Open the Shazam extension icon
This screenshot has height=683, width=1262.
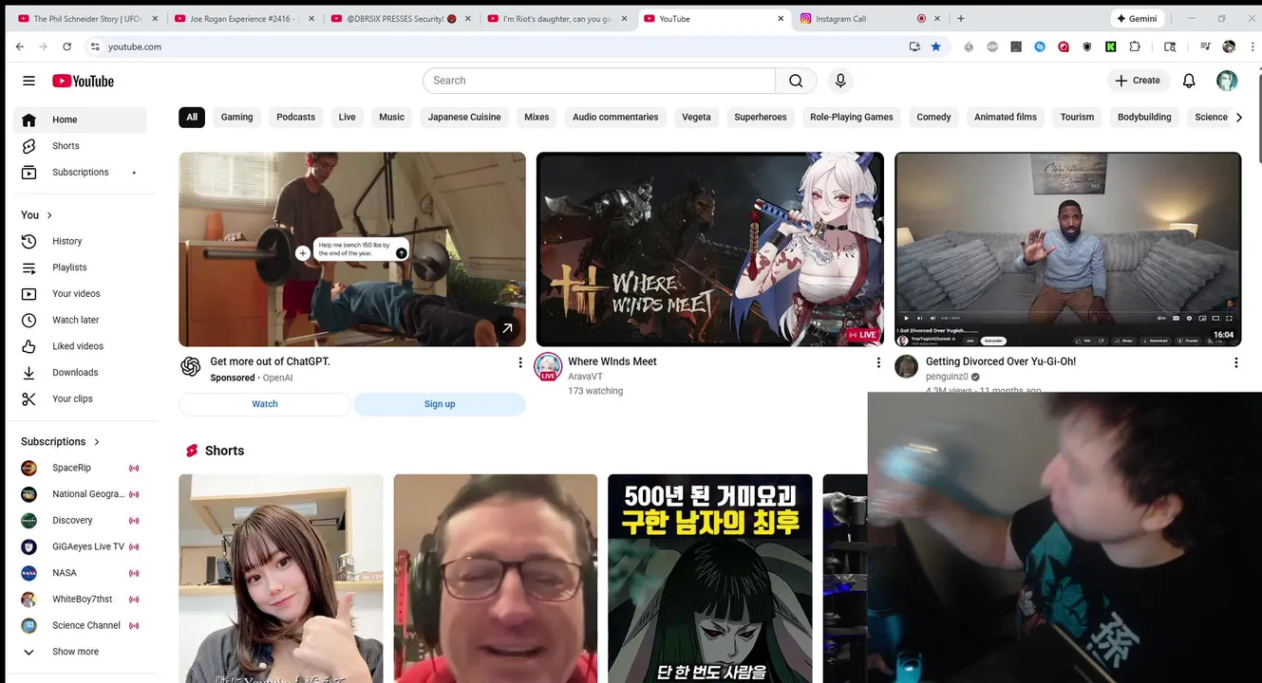pos(1040,46)
